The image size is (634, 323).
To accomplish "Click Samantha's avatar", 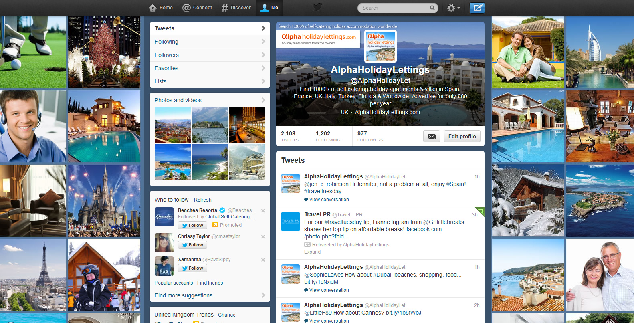I will click(164, 266).
